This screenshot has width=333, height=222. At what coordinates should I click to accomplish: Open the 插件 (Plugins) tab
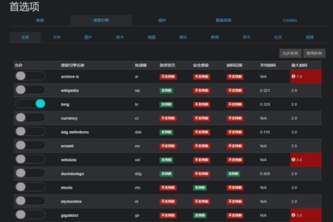tap(162, 21)
